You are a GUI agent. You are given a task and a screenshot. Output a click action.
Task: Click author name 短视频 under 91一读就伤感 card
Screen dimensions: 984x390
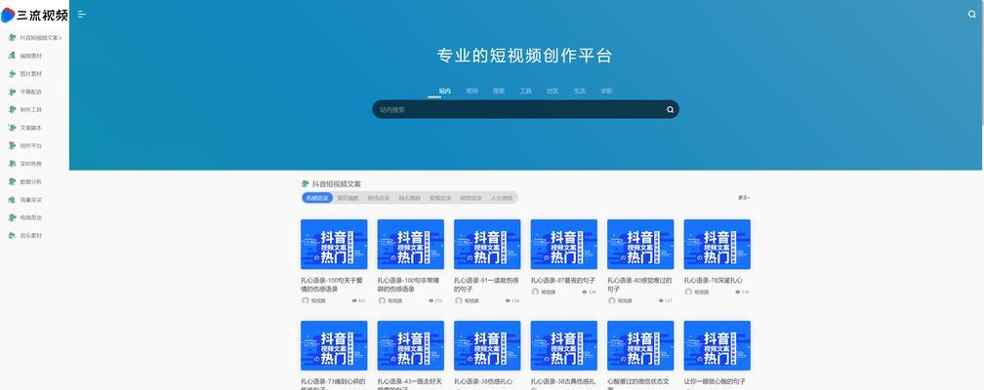(471, 301)
